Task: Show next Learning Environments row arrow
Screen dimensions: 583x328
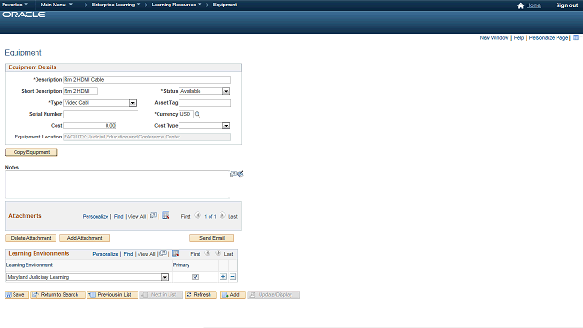Action: (x=218, y=253)
